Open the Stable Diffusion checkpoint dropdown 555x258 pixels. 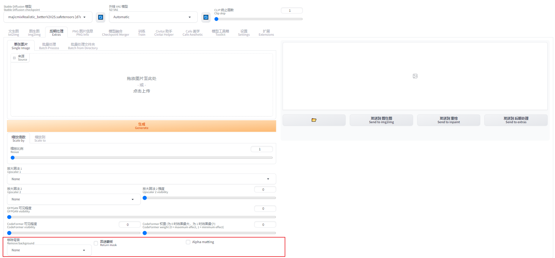[x=48, y=17]
